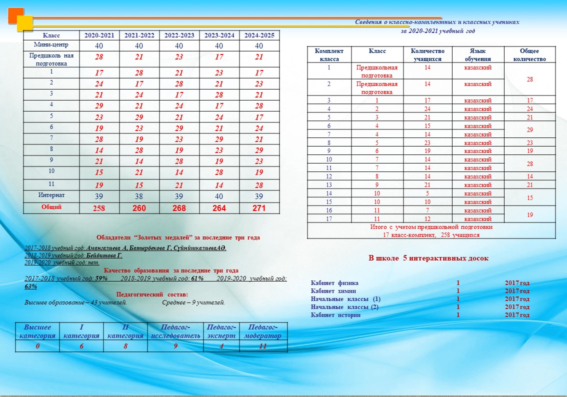Screen dimensions: 567x397
Task: Select the "Количество учащихся" column header
Action: click(427, 55)
